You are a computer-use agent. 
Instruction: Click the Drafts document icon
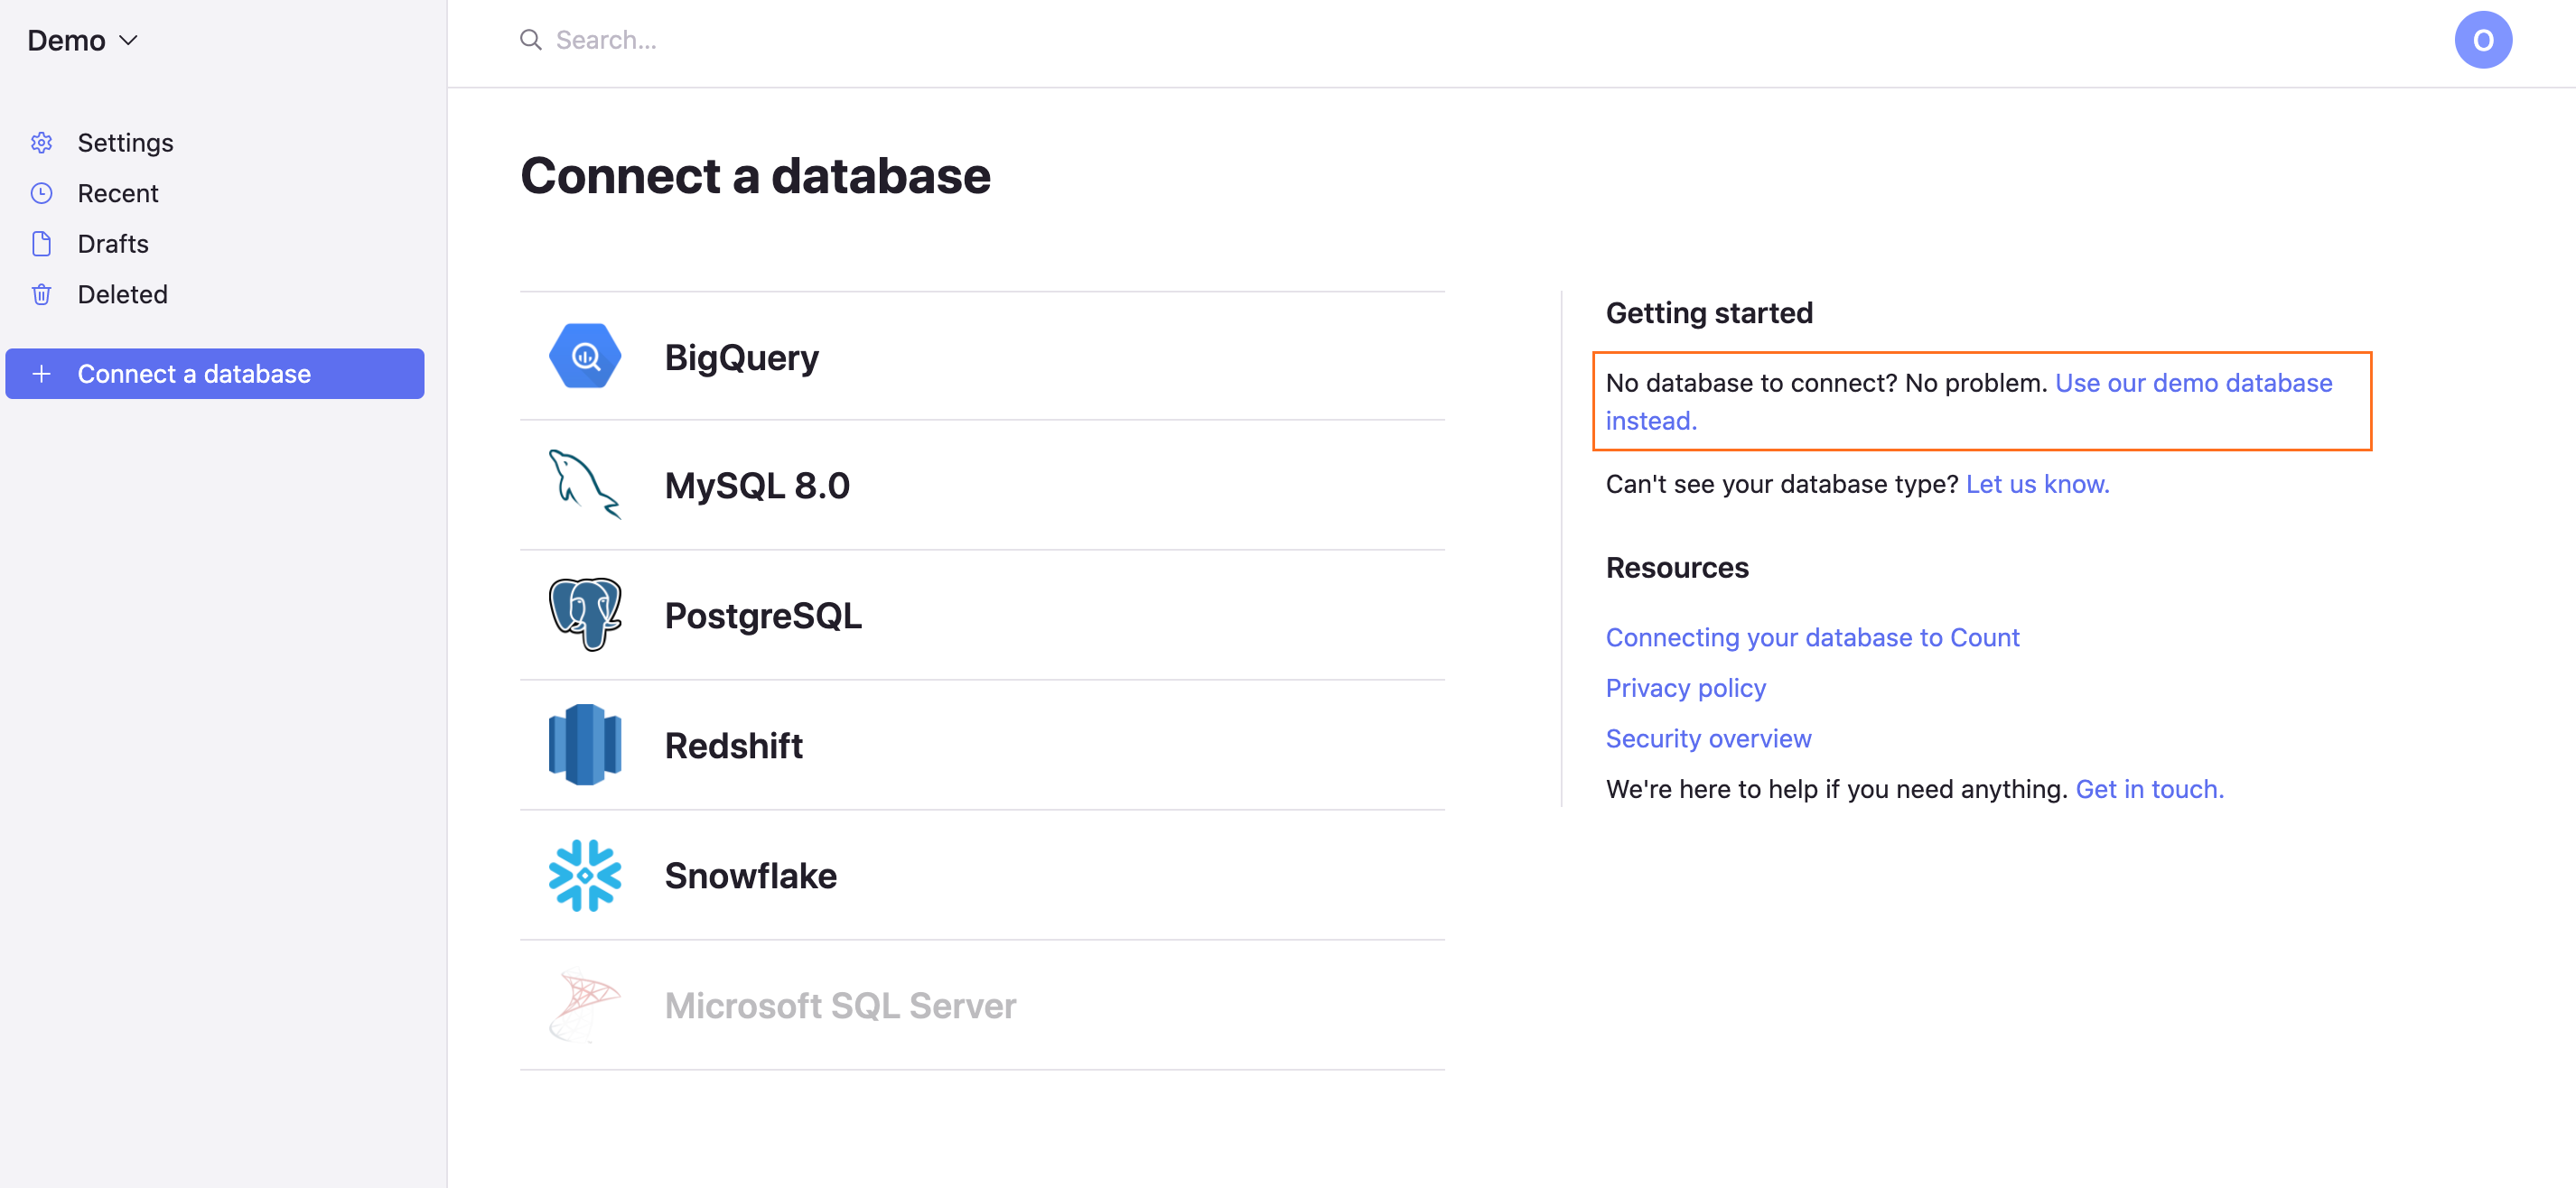pyautogui.click(x=41, y=244)
